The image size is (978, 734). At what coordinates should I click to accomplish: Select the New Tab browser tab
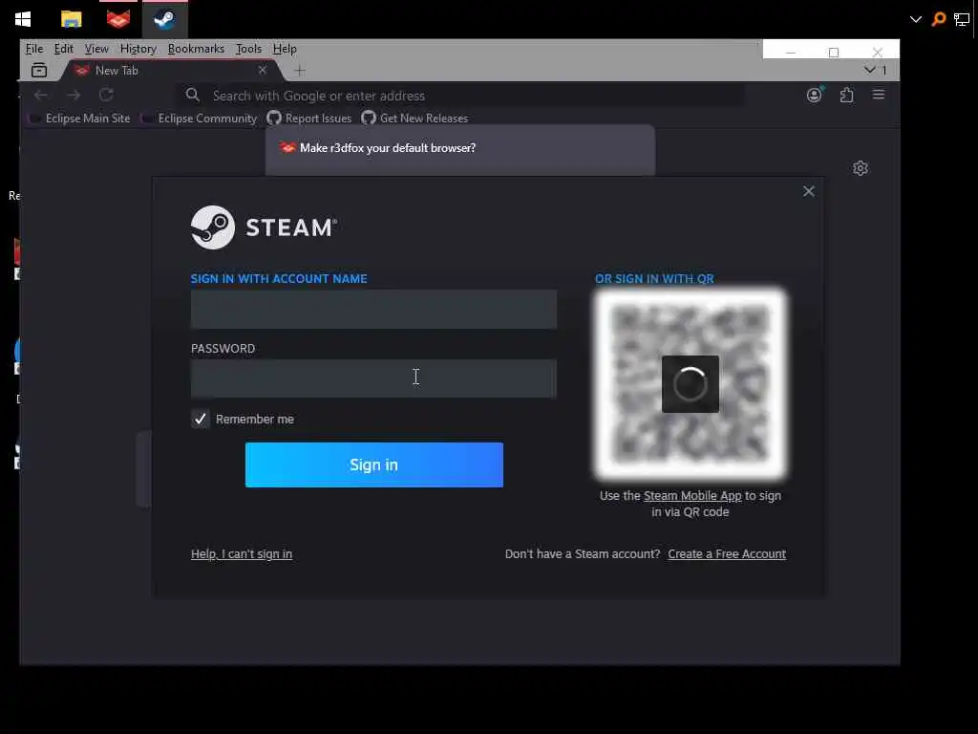(172, 71)
